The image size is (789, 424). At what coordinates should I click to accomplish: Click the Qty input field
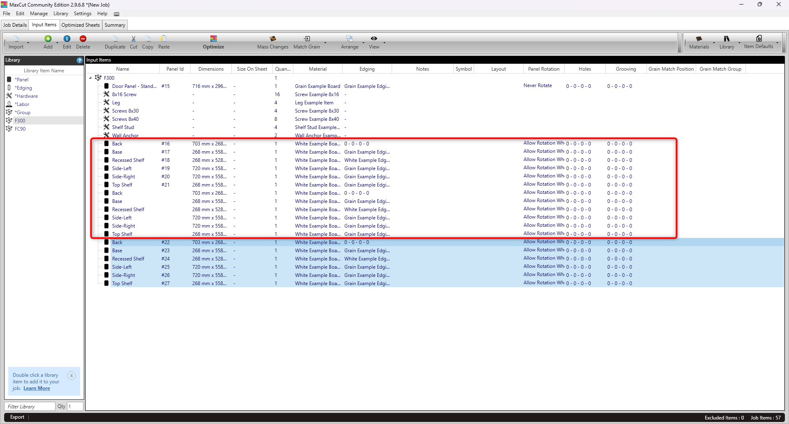point(75,406)
